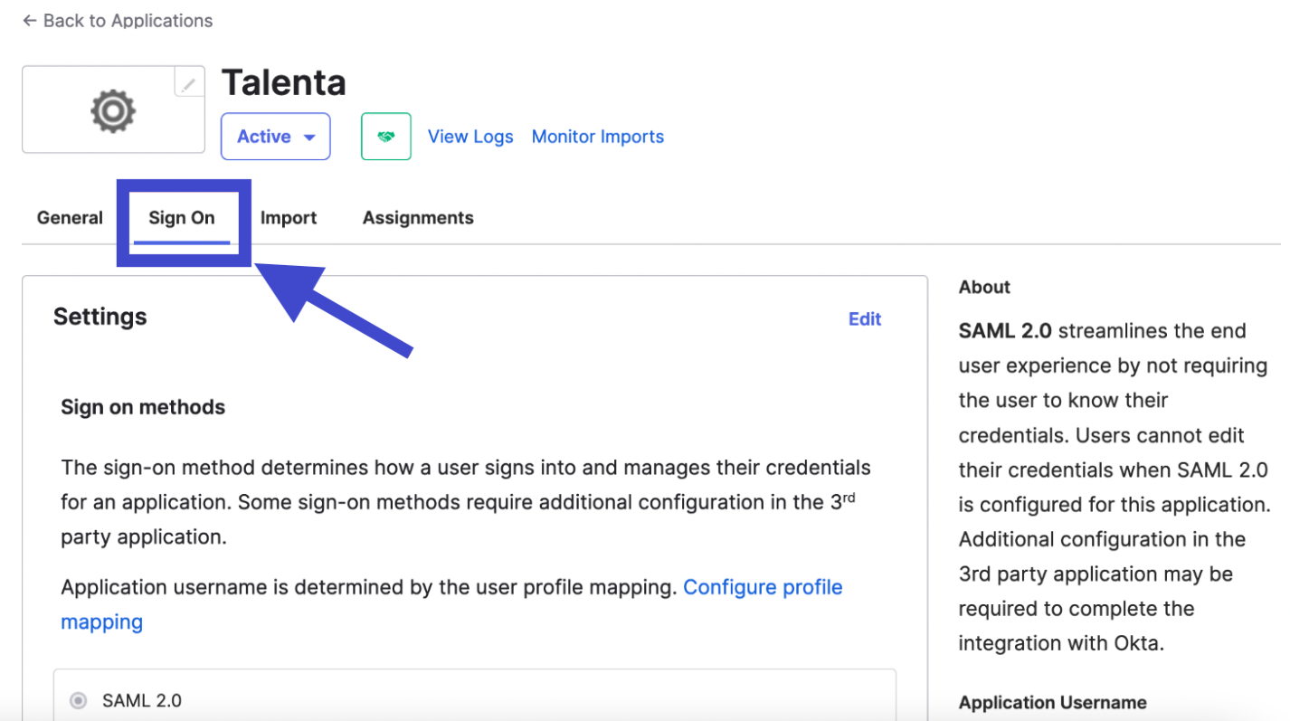Open the Monitor Imports link
The width and height of the screenshot is (1290, 721).
(x=597, y=137)
